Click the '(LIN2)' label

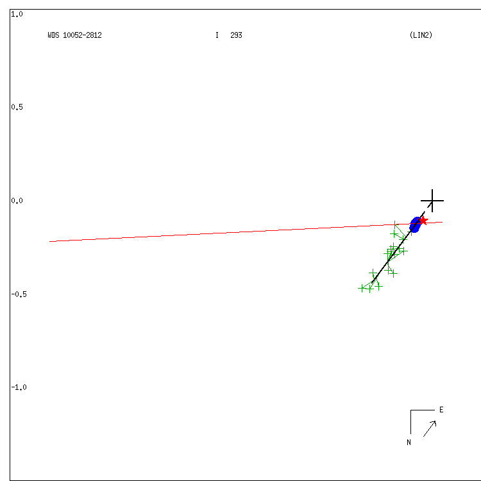(x=421, y=35)
